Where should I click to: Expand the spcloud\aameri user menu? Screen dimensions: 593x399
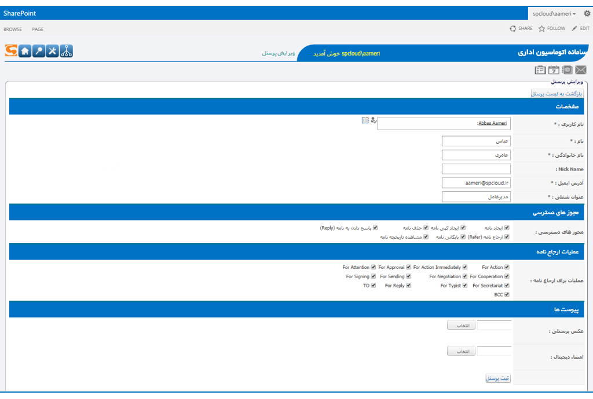(x=554, y=13)
